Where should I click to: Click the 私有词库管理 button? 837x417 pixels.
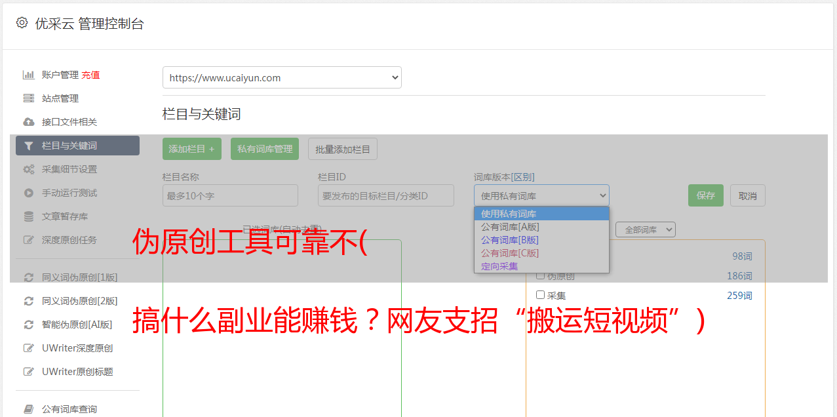click(265, 149)
